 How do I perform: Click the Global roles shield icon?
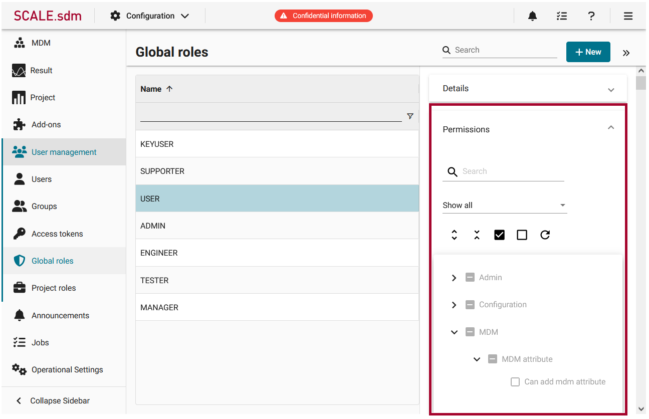(x=20, y=261)
